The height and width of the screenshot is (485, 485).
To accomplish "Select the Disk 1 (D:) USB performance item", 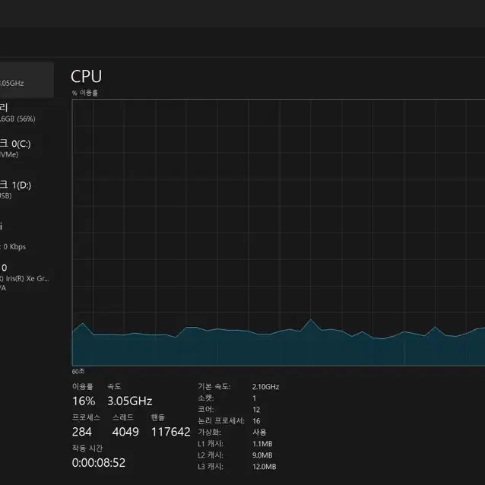I will click(x=27, y=190).
